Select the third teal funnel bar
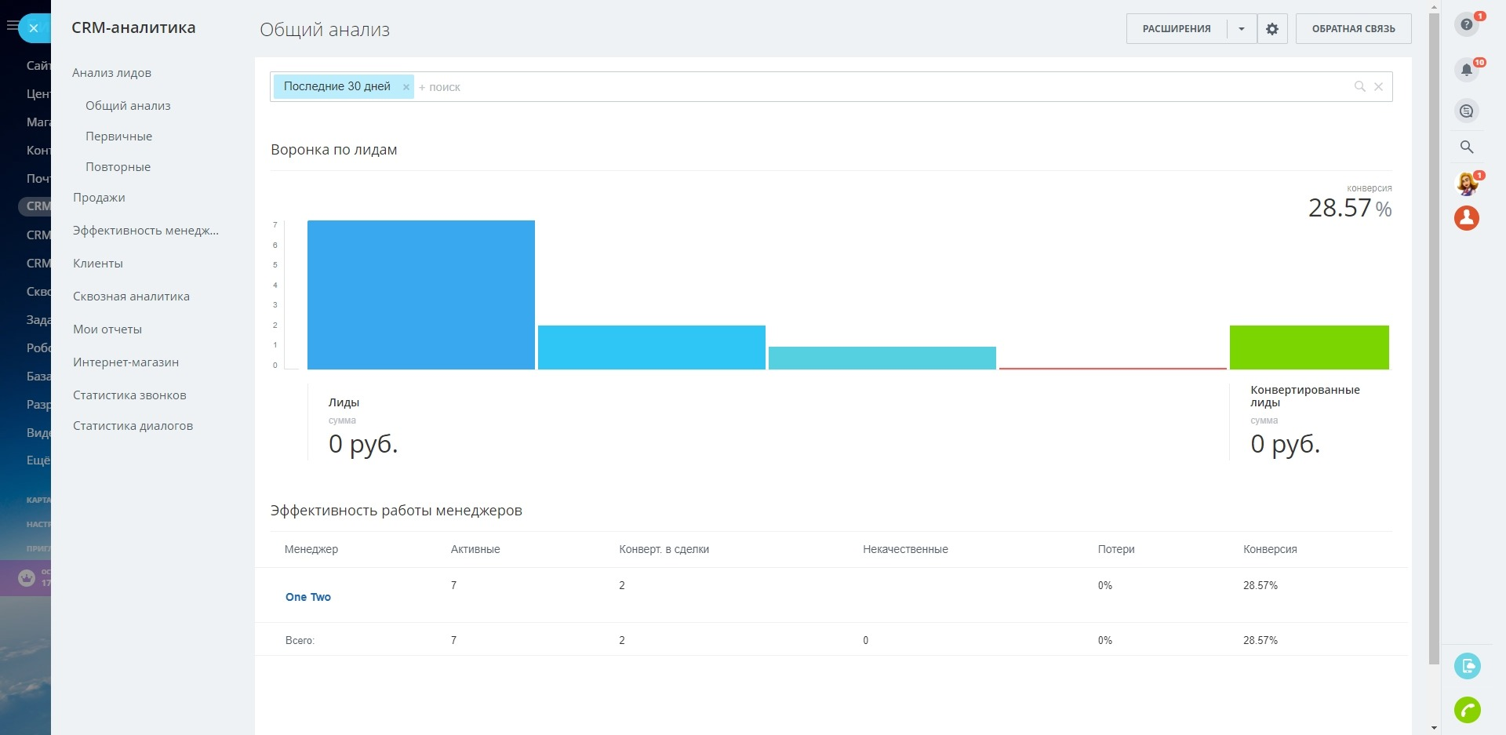1506x735 pixels. [x=882, y=358]
